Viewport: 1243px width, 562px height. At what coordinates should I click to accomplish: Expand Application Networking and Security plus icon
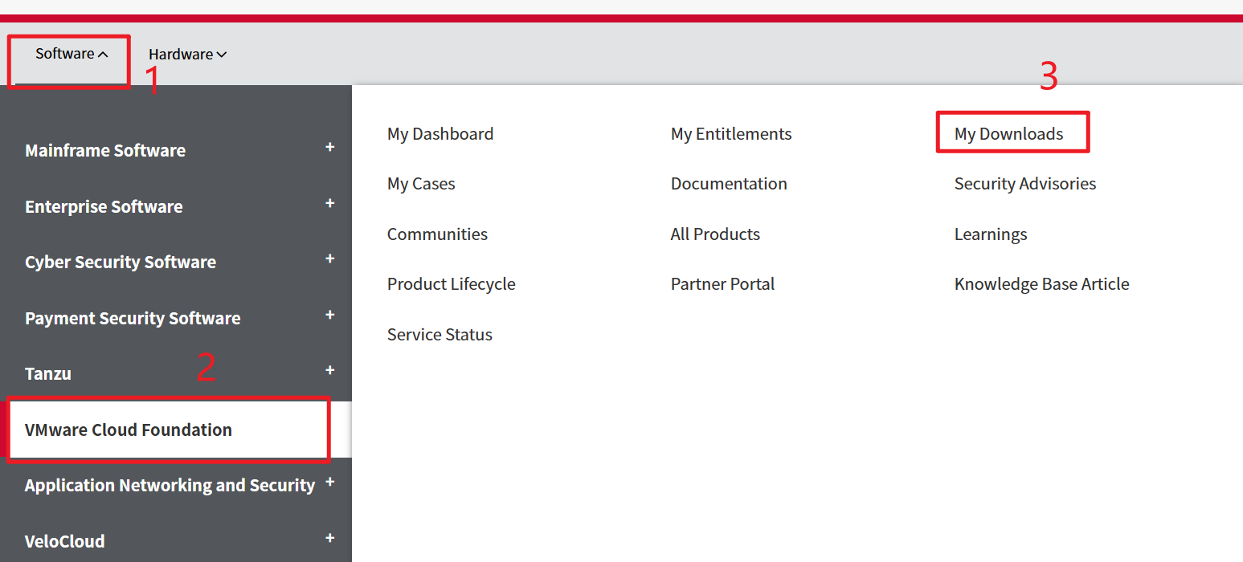[x=329, y=483]
